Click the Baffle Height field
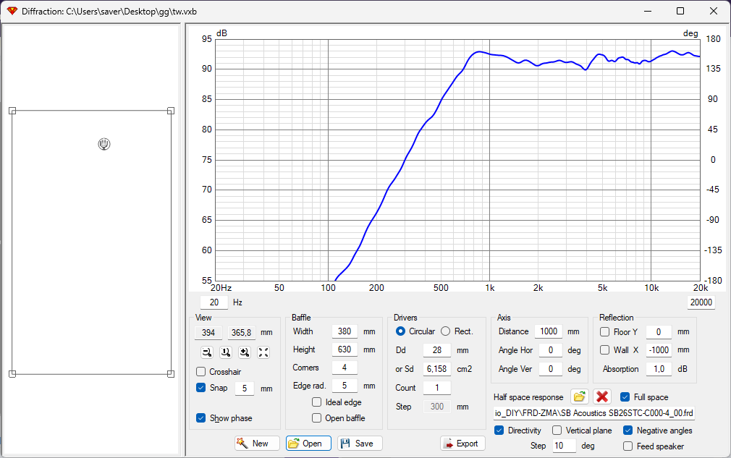The height and width of the screenshot is (458, 731). (345, 349)
